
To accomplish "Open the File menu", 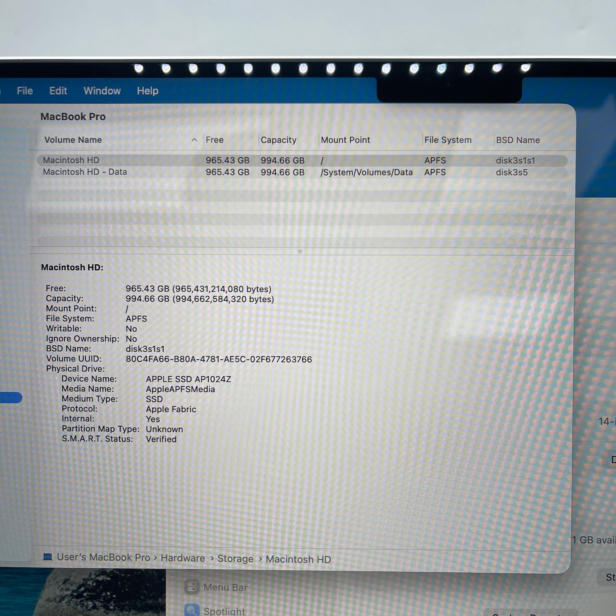I will pos(25,91).
